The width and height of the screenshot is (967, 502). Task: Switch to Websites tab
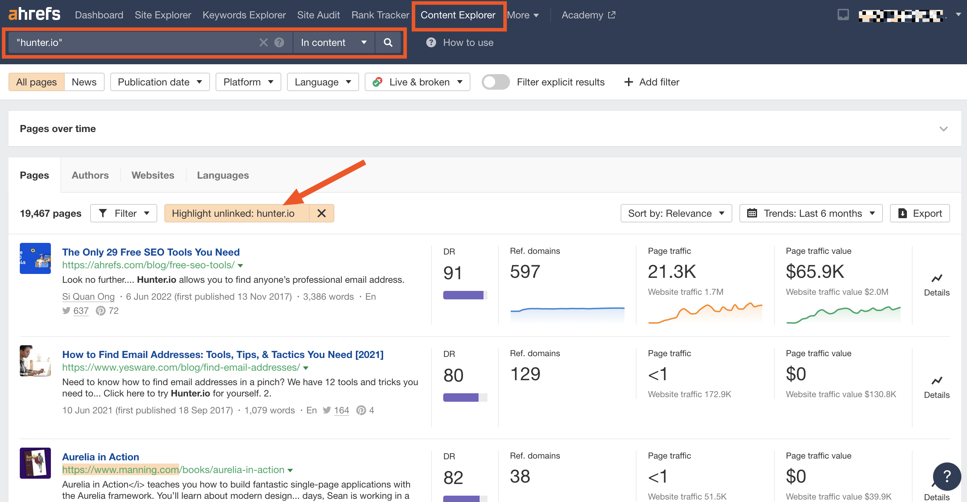152,175
